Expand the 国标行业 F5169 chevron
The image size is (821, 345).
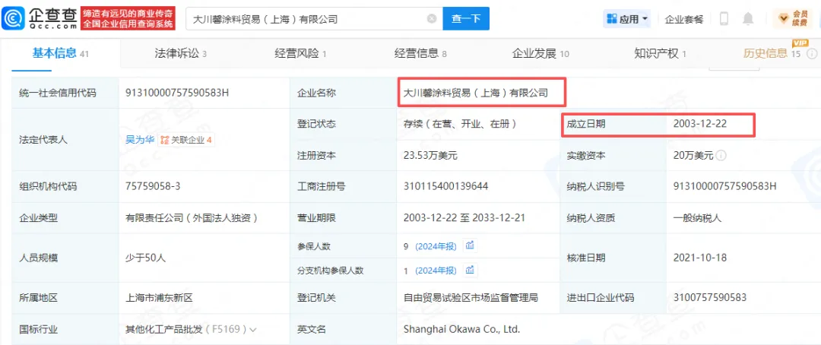coord(253,330)
